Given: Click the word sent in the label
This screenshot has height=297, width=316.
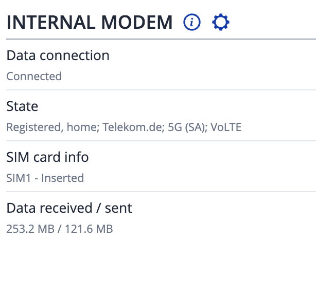Looking at the screenshot, I should (x=118, y=208).
